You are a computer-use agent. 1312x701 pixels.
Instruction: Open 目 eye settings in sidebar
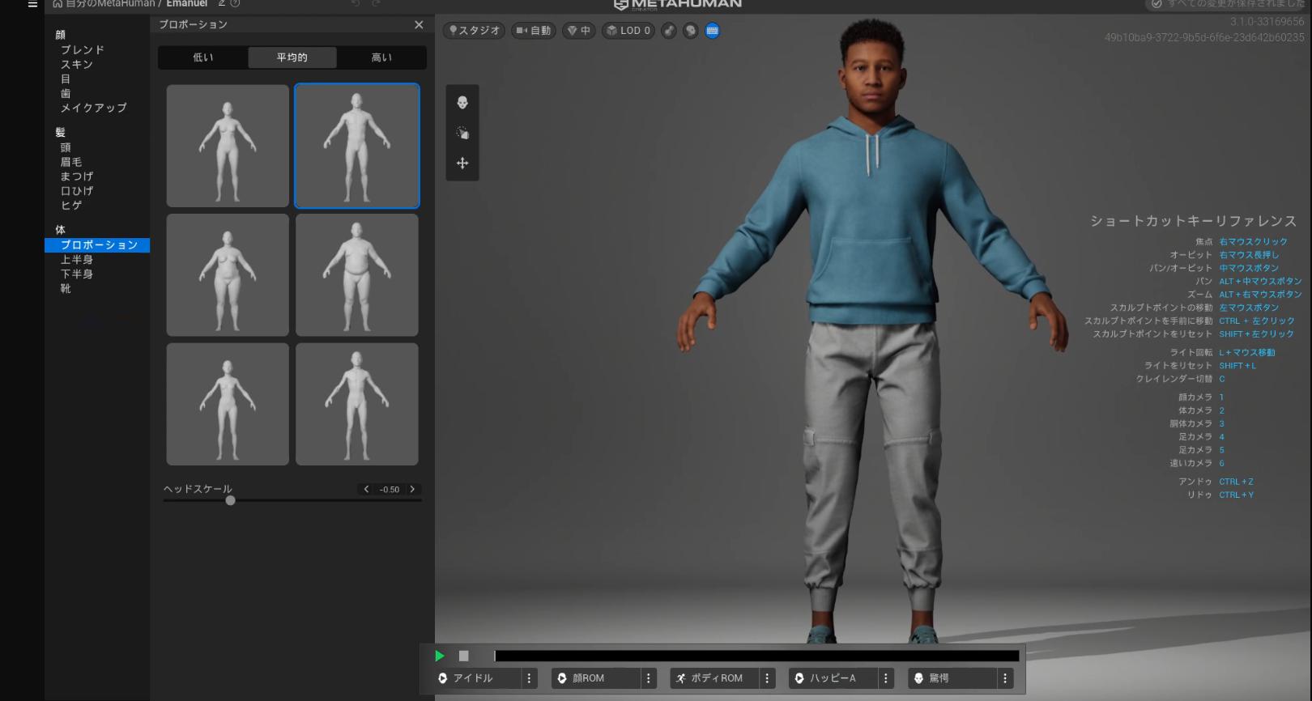[x=66, y=79]
